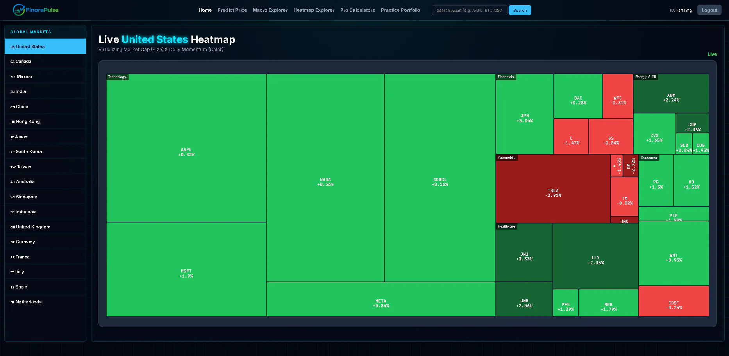Click the Technology sector label
The height and width of the screenshot is (356, 729).
117,77
